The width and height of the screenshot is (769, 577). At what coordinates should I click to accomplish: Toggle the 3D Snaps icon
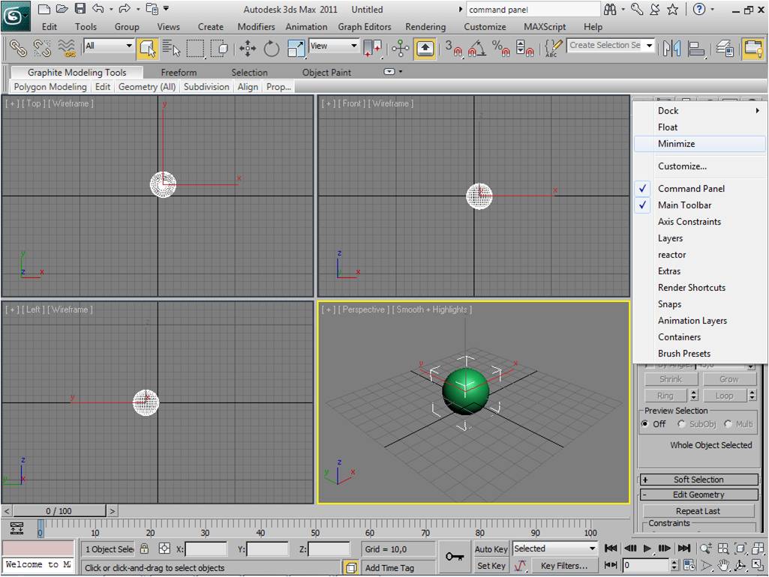coord(454,48)
